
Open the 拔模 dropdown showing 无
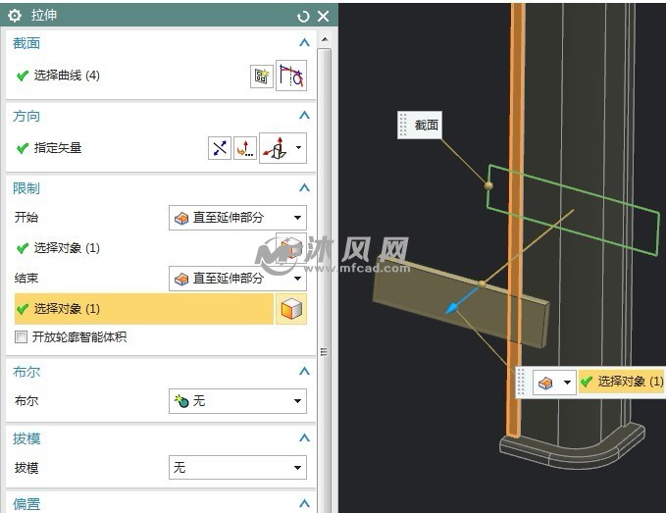pos(237,468)
